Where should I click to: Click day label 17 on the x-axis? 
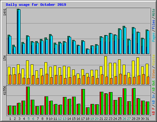83,119
